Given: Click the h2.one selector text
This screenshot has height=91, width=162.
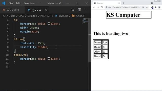Looking at the screenshot, I should click(18, 39).
